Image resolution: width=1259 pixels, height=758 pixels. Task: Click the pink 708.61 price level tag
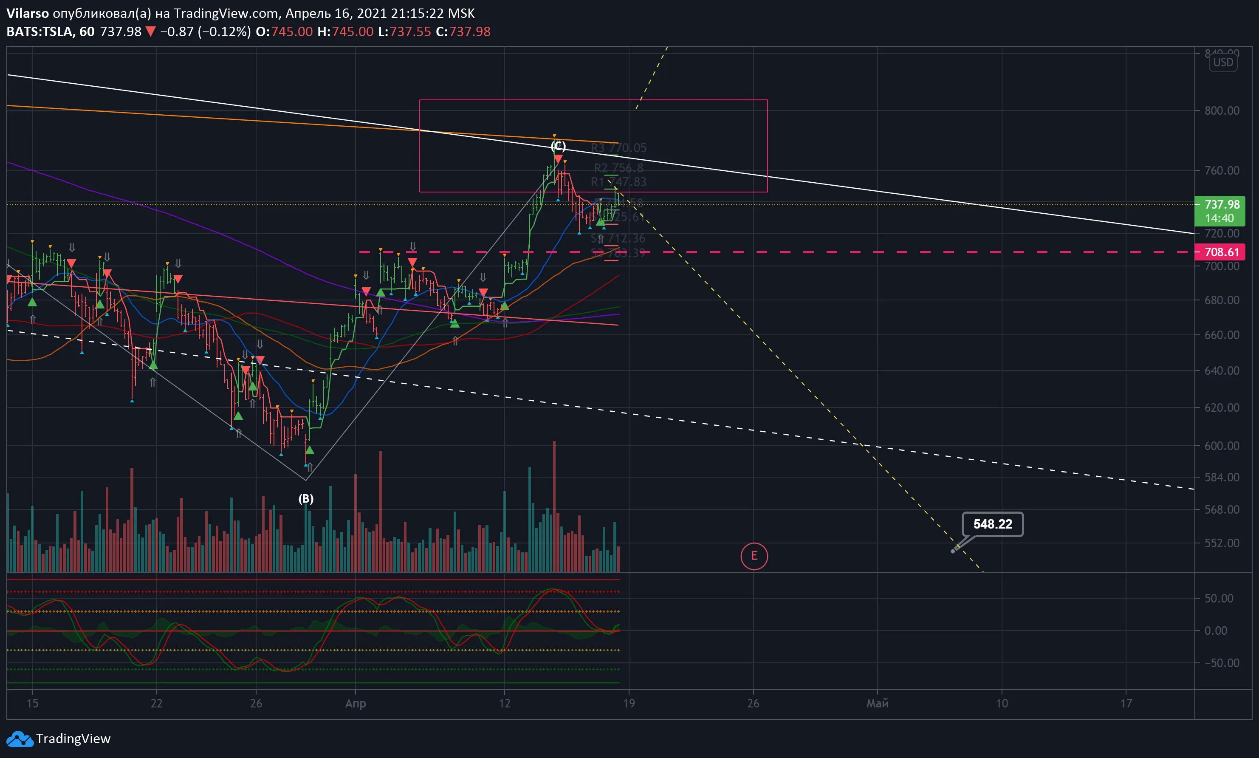(1221, 252)
